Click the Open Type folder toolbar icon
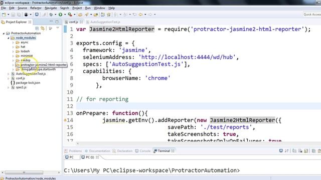321x180 pixels. tap(80, 14)
